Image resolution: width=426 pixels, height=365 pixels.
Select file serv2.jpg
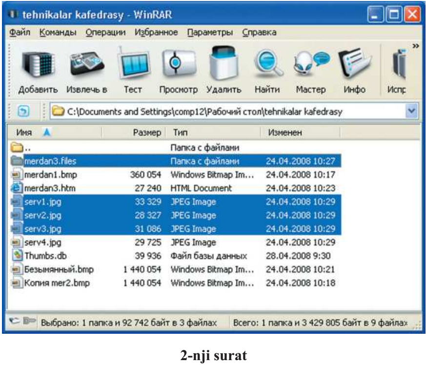[x=175, y=215]
